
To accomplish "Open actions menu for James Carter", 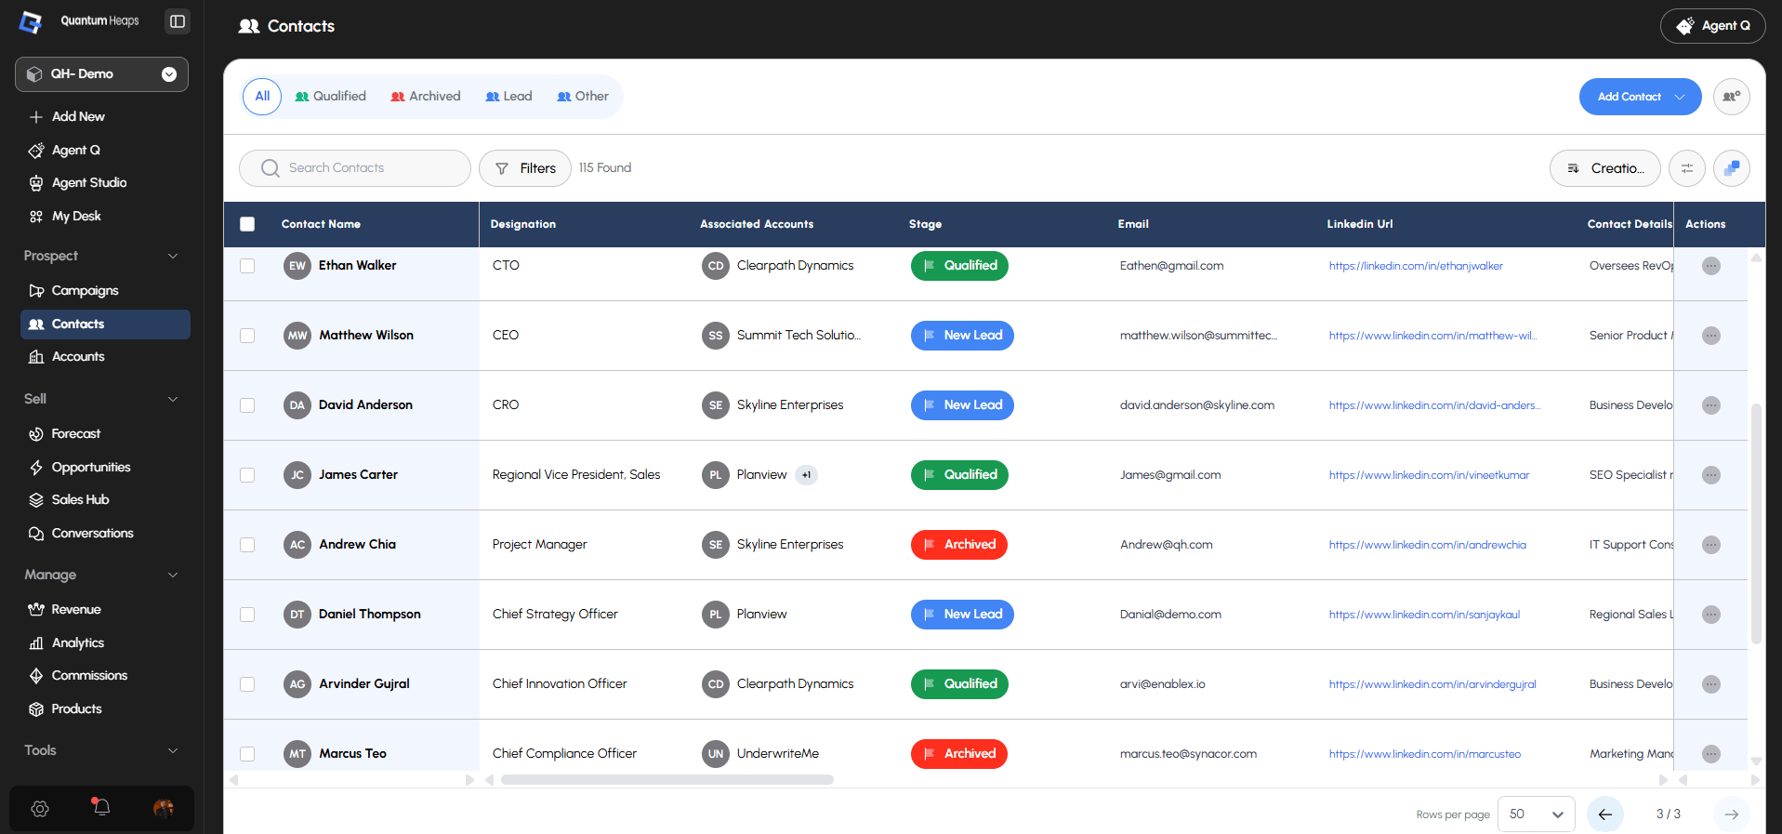I will (1711, 475).
